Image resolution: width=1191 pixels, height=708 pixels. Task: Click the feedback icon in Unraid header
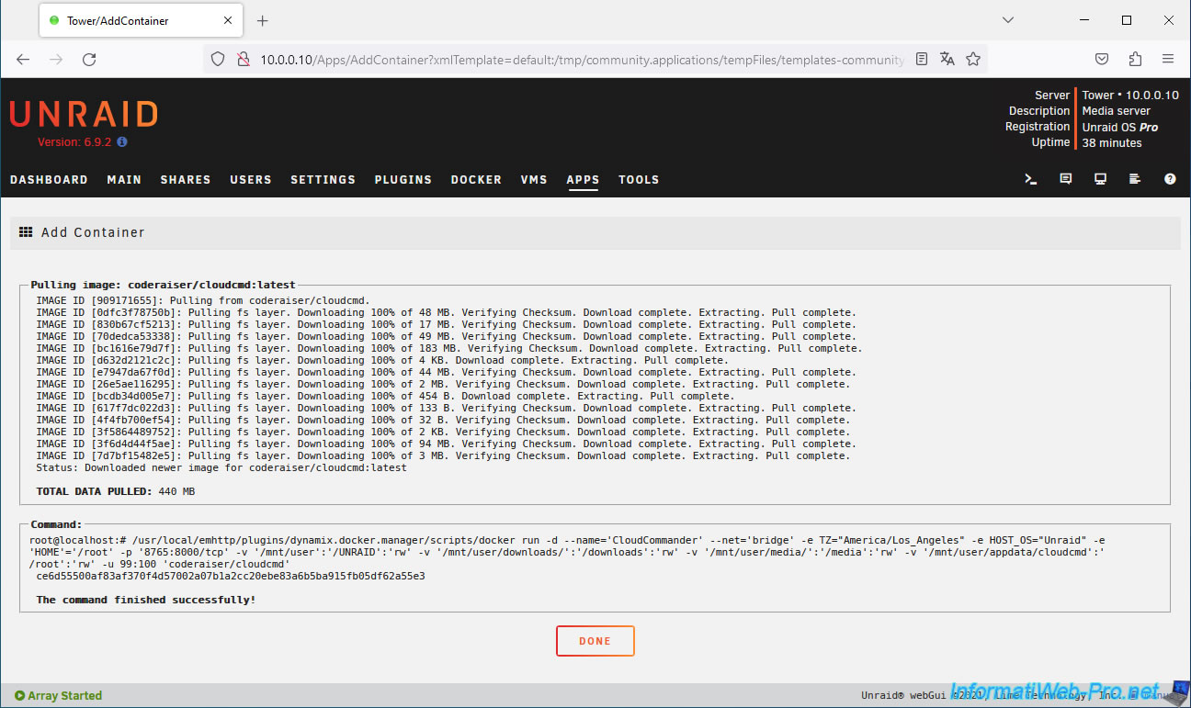pos(1066,179)
